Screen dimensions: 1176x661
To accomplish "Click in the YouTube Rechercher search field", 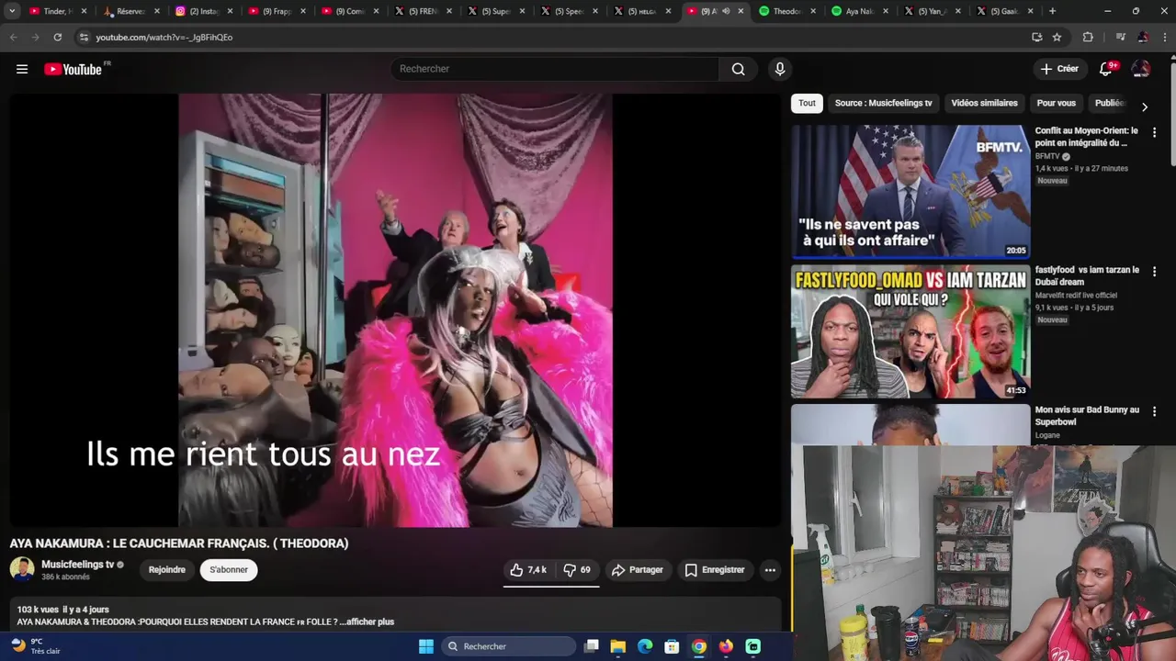I will point(555,69).
